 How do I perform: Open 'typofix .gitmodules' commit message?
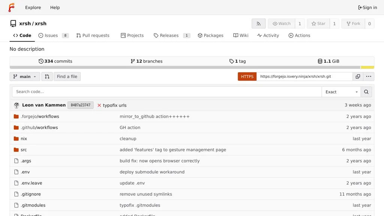(x=140, y=205)
